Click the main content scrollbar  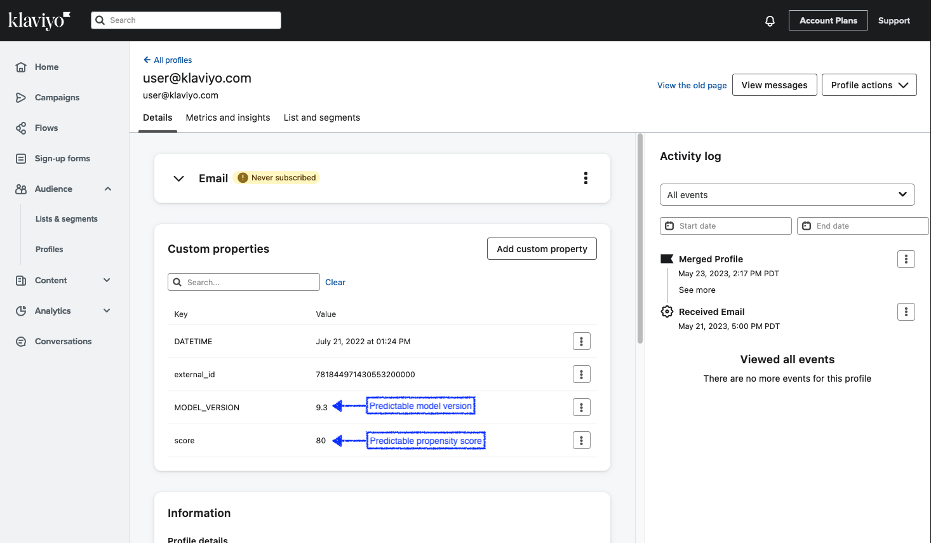[640, 238]
